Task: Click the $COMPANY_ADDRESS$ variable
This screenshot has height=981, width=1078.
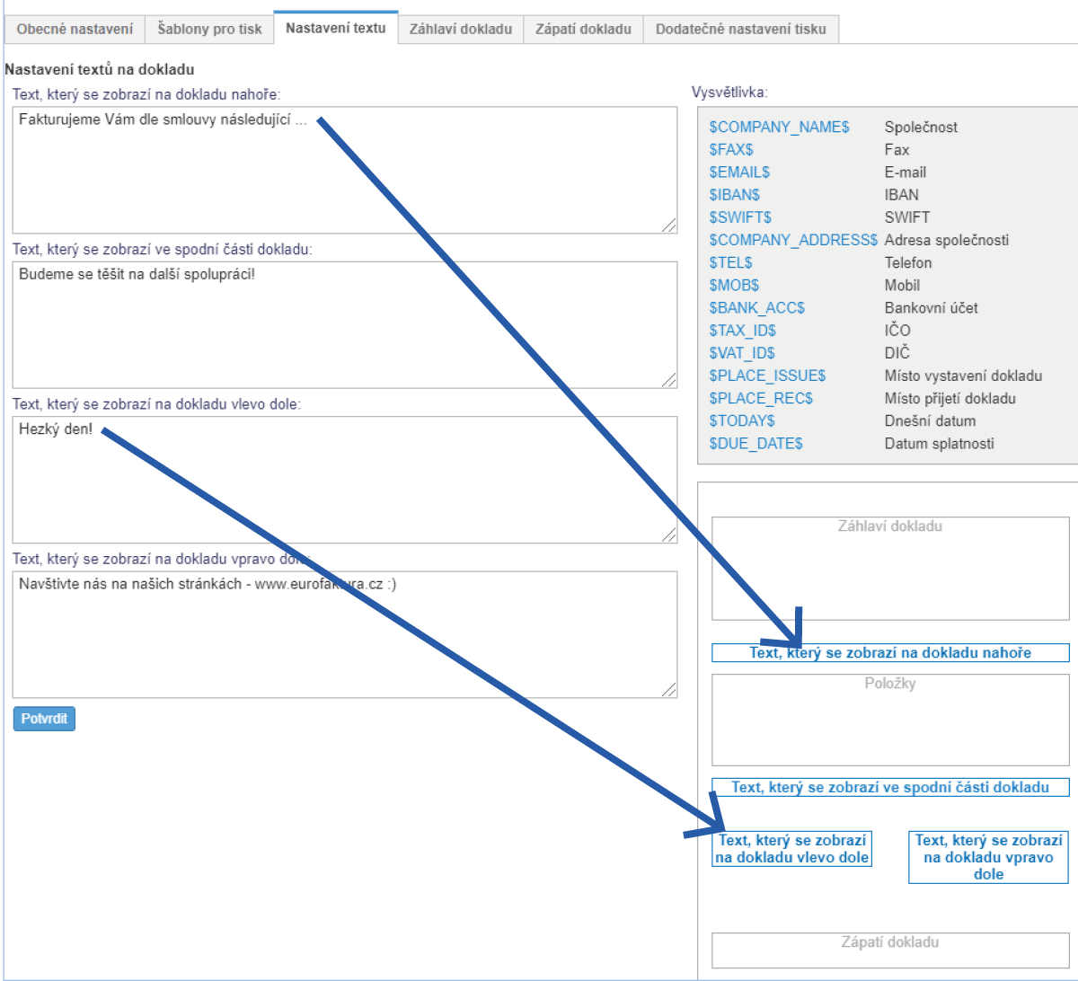Action: pos(792,240)
